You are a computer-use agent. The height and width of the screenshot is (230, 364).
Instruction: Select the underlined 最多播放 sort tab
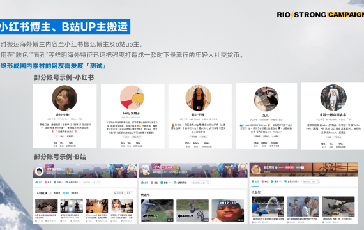coord(66,193)
